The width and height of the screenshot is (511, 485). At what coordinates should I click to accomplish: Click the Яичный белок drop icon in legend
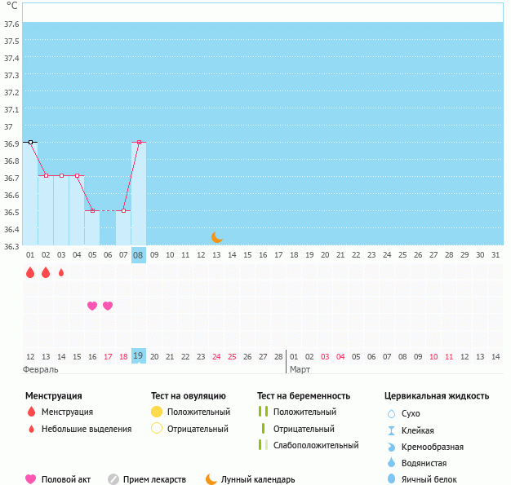391,479
